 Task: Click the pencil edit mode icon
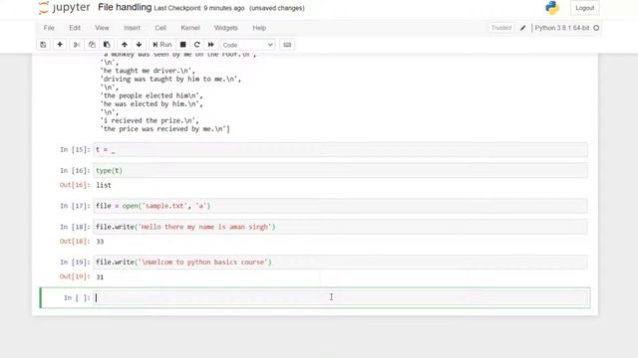point(522,28)
